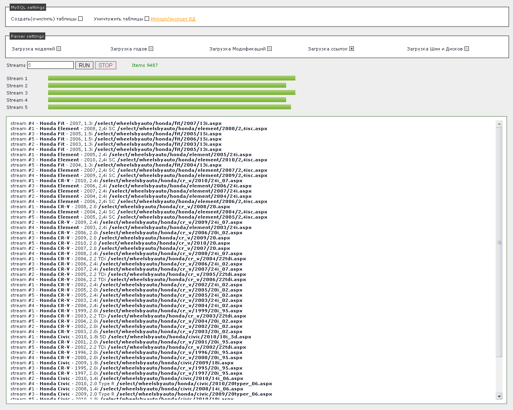Screen dimensions: 513x410
Task: Click log line Honda Fit 2007, 1.3i
Action: coord(116,123)
